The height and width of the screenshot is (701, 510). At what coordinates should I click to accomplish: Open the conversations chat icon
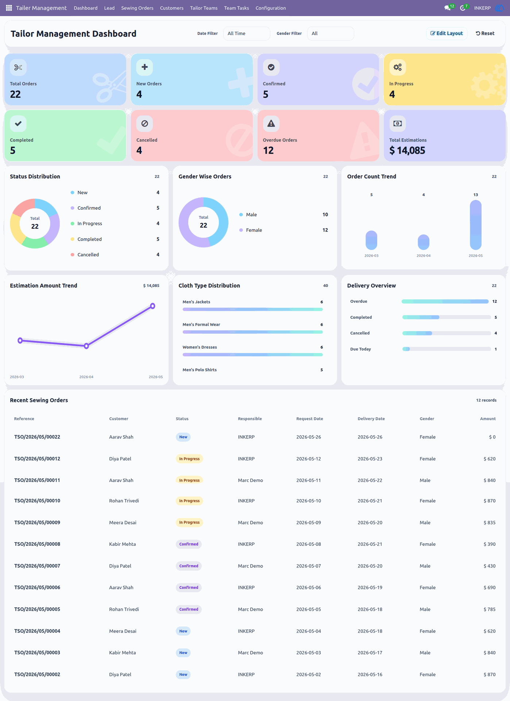(447, 8)
